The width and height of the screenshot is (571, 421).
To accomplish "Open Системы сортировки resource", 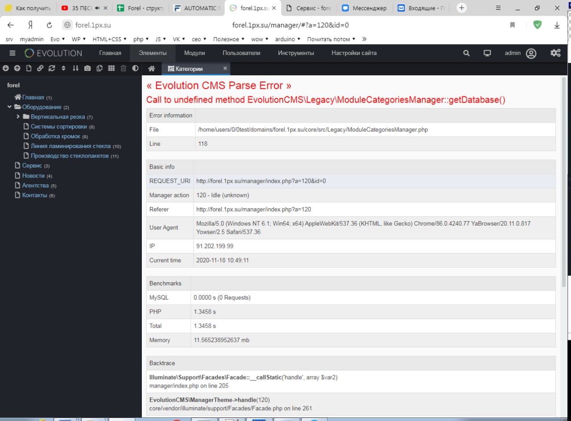I will click(x=59, y=127).
